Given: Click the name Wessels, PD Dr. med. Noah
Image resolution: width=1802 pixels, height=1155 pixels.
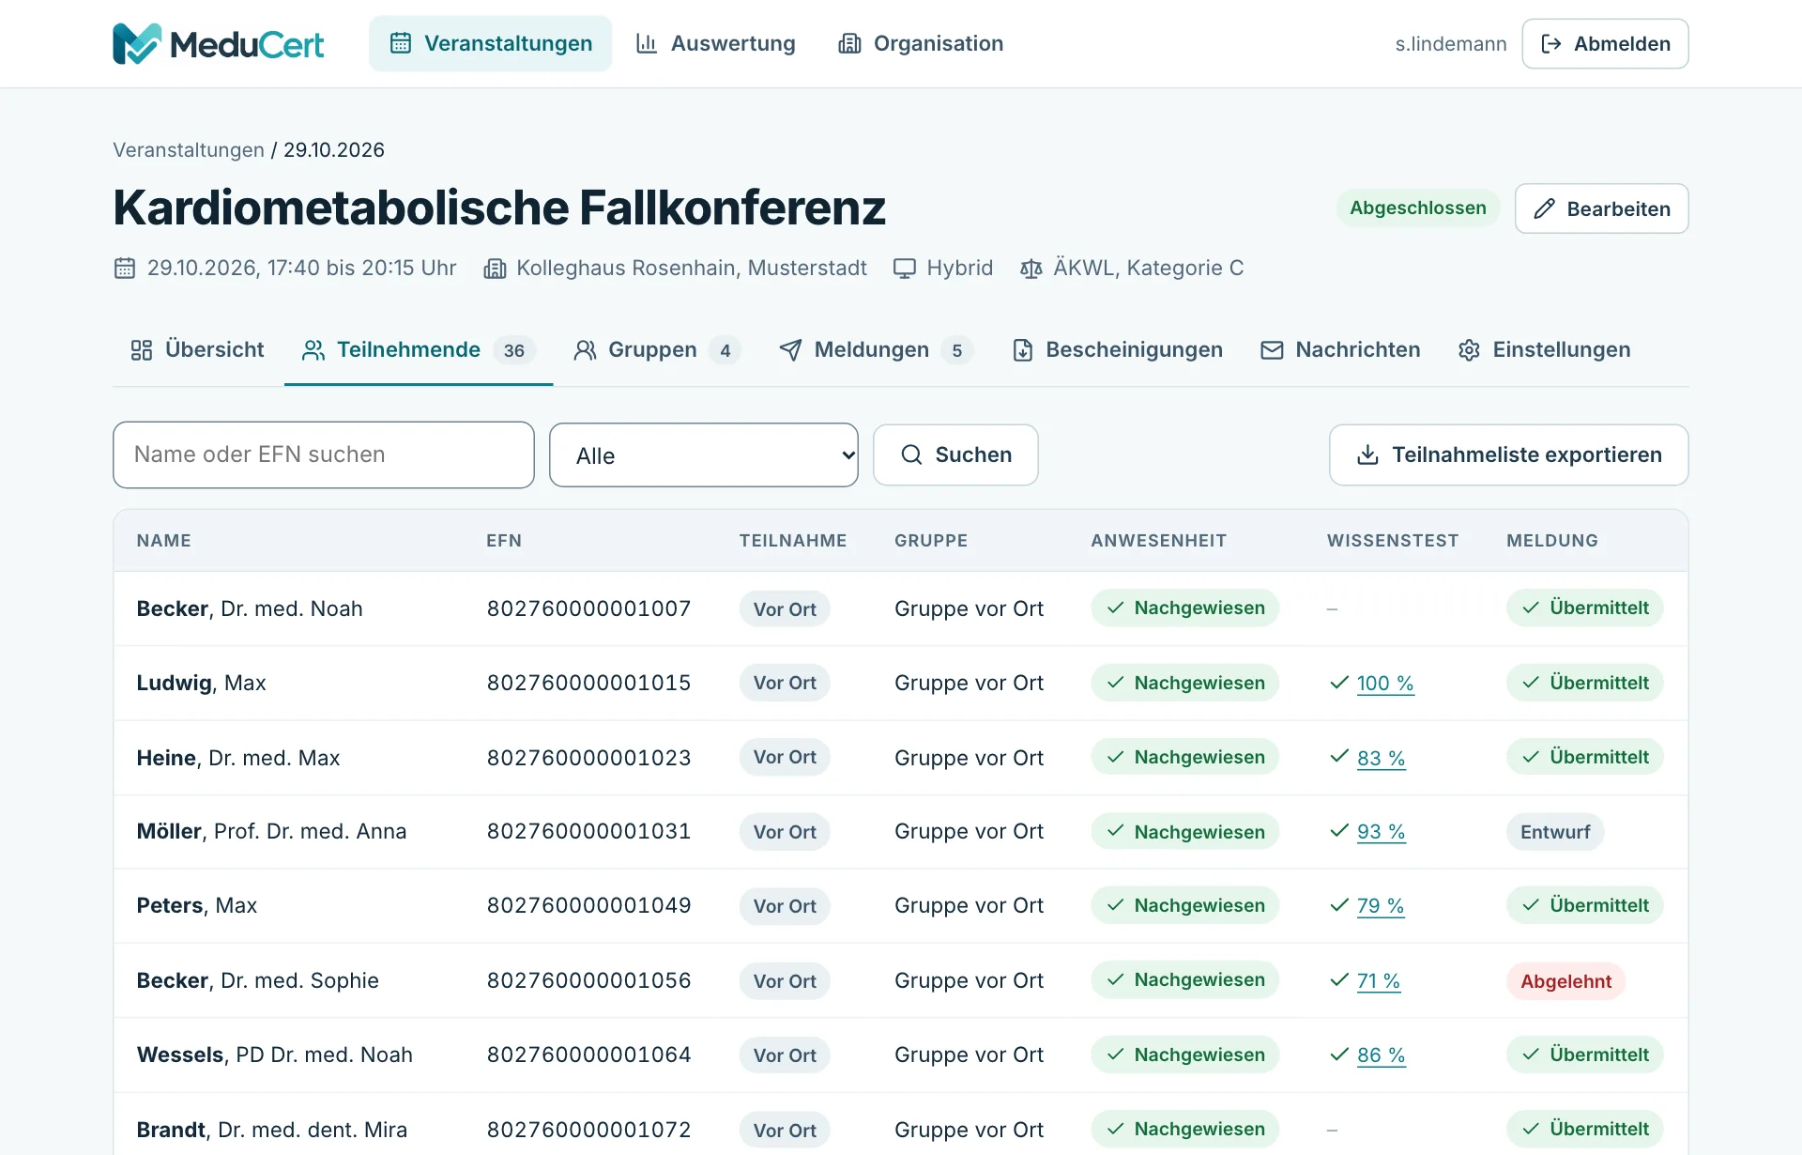Looking at the screenshot, I should [x=275, y=1055].
